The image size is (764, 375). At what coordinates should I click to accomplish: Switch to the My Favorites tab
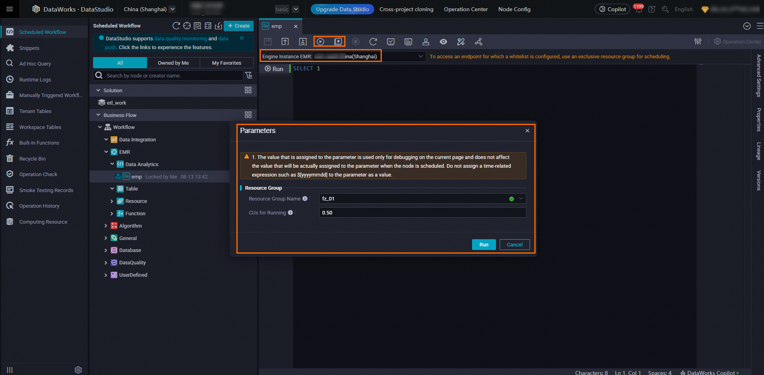tap(226, 63)
